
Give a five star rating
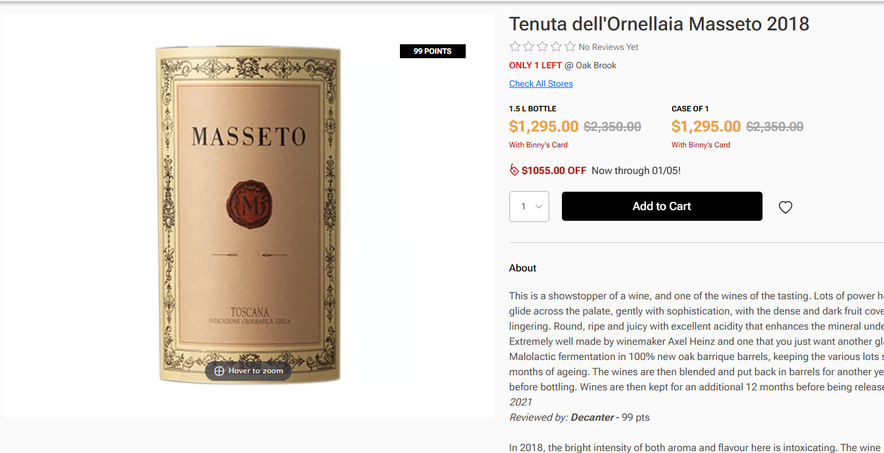[x=570, y=47]
